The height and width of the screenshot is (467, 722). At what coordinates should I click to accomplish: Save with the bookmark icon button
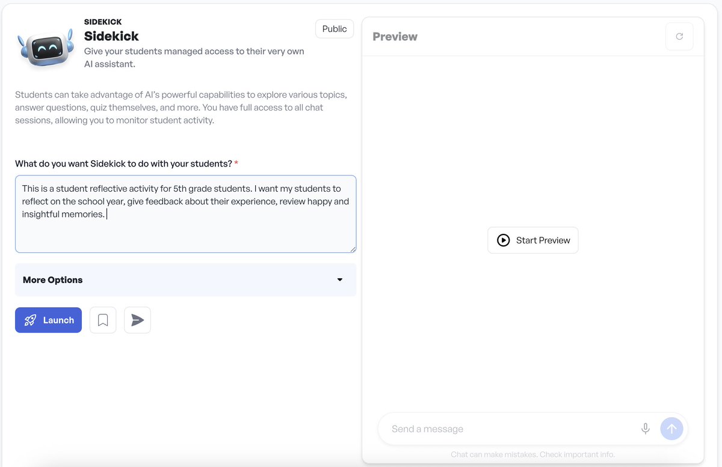[x=103, y=320]
